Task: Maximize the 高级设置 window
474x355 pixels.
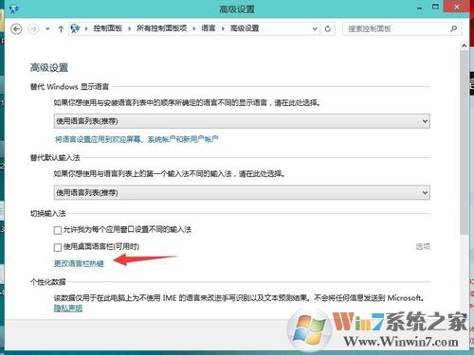Action: point(435,7)
